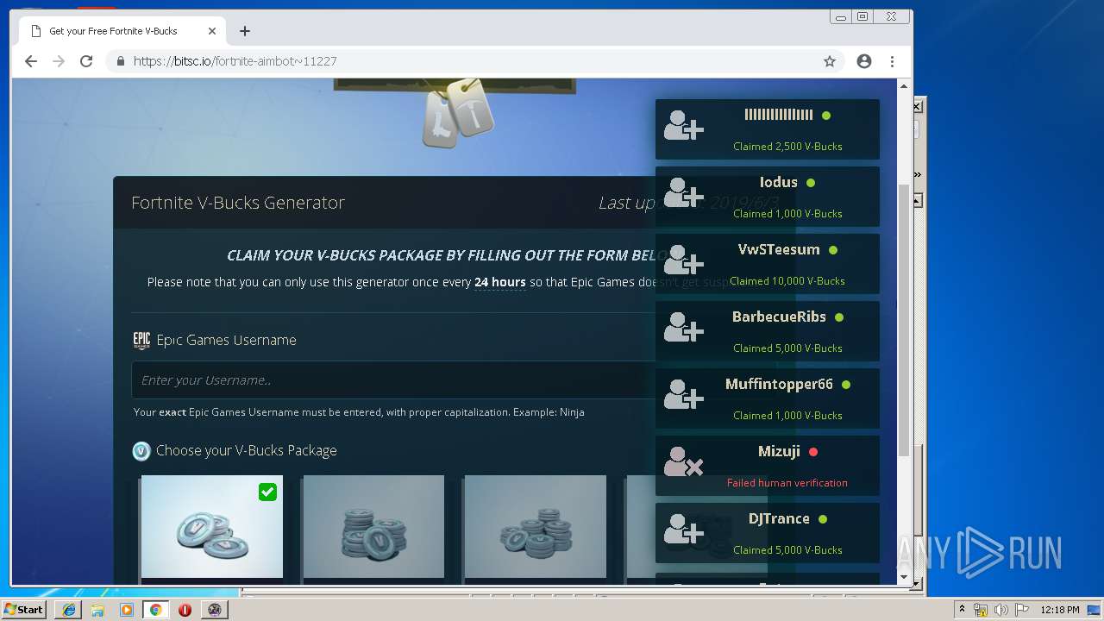Open the file explorer taskbar icon
The image size is (1104, 621).
click(97, 610)
